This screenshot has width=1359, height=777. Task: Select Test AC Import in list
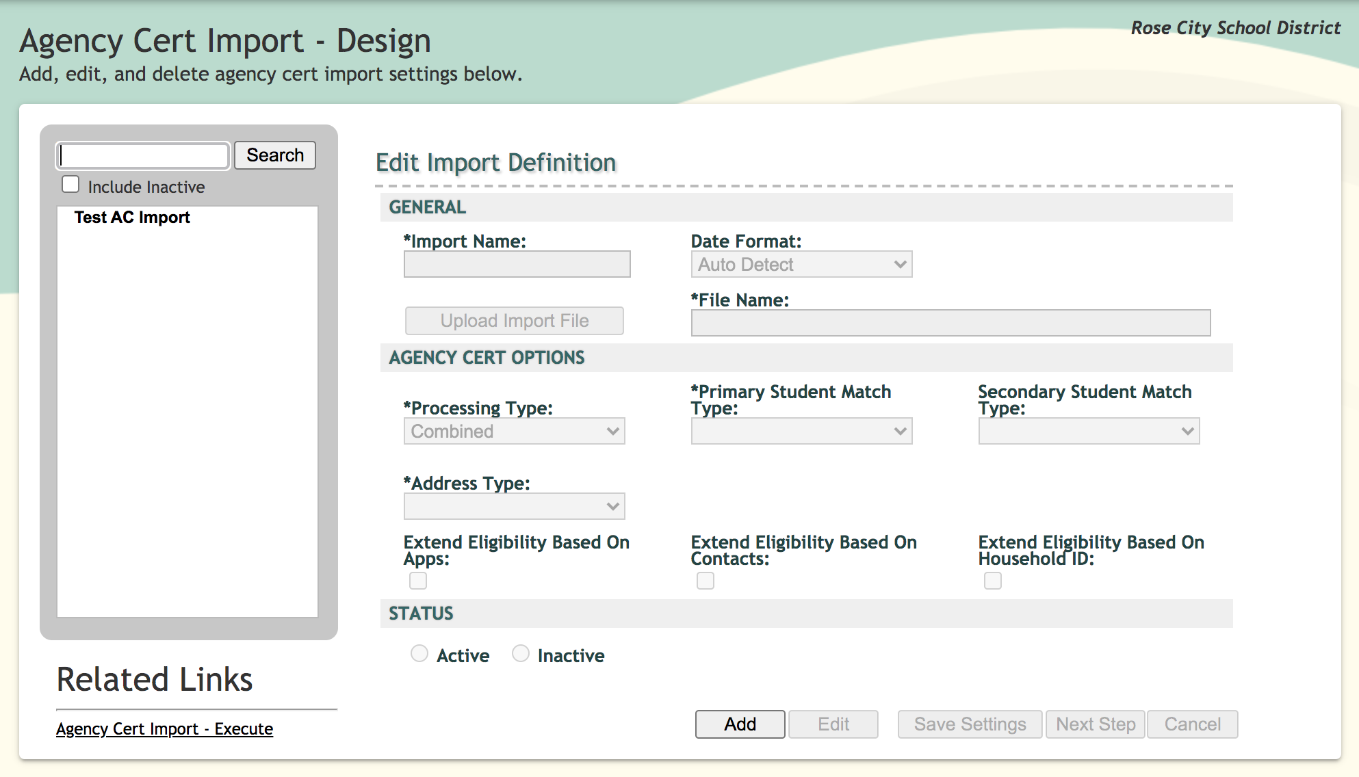132,218
